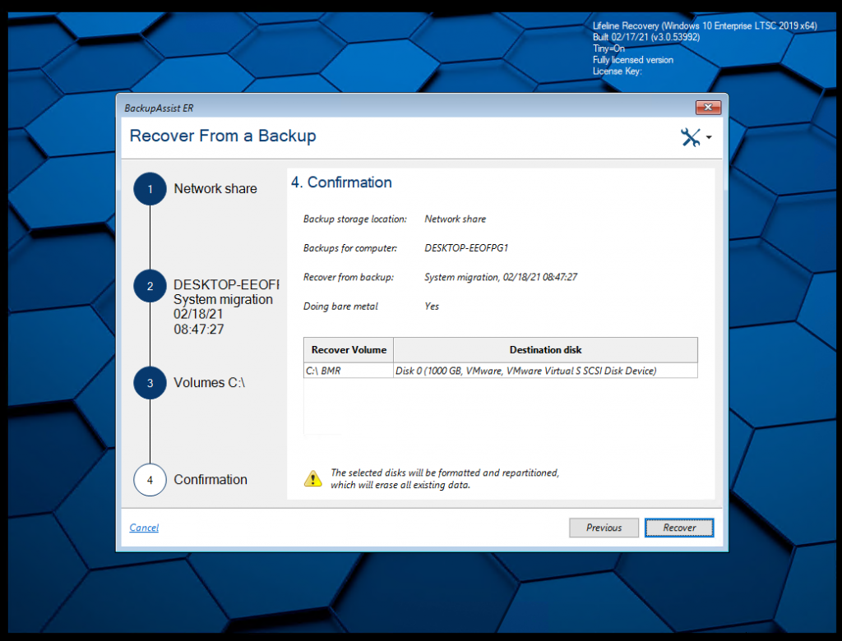842x641 pixels.
Task: Click the Destination disk column header
Action: click(x=545, y=350)
